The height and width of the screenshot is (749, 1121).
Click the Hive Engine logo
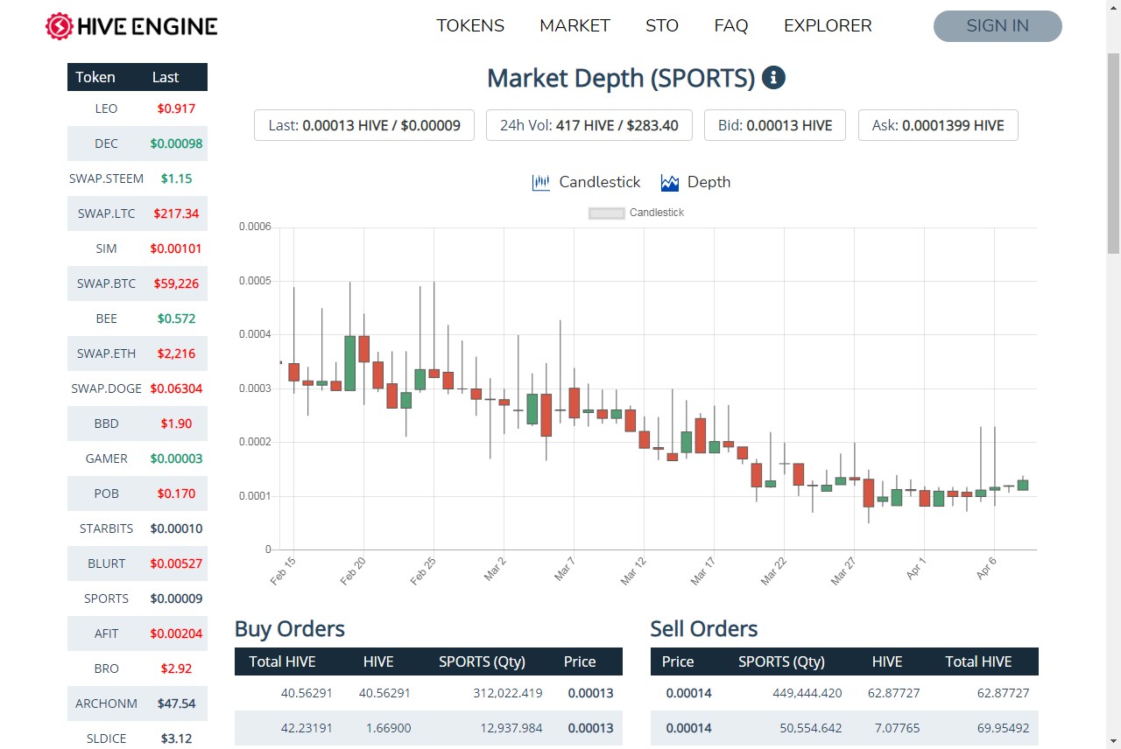(131, 26)
